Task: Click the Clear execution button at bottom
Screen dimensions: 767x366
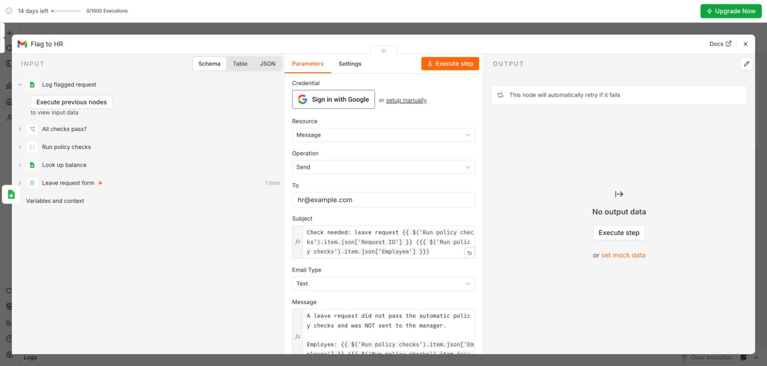Action: point(707,358)
